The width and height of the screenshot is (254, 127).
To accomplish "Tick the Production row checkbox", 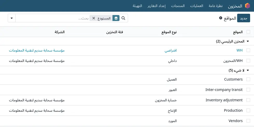I will (x=248, y=110).
